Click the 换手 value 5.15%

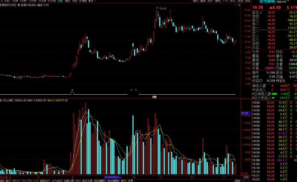[x=271, y=73]
